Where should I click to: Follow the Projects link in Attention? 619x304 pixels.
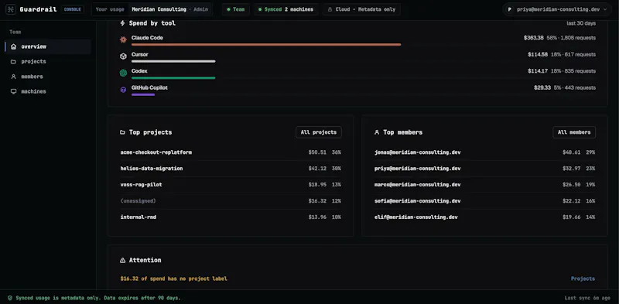click(583, 278)
